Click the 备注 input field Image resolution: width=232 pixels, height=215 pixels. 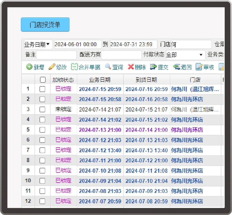click(56, 55)
